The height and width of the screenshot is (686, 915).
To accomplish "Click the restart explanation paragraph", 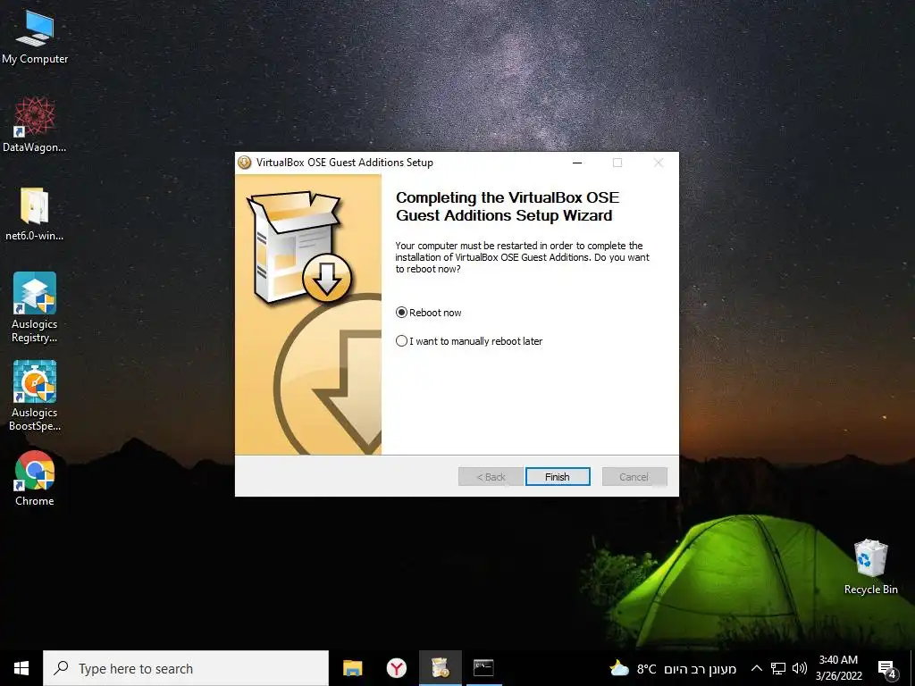I will pos(522,257).
